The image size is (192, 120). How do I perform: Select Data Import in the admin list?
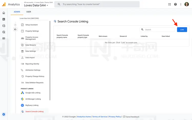30,58
